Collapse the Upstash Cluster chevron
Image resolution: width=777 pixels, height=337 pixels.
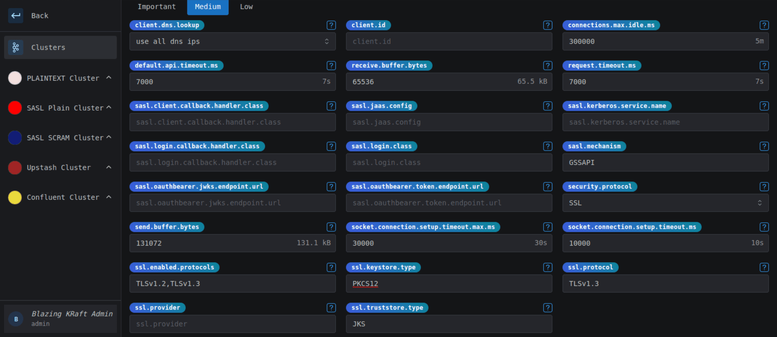(108, 167)
